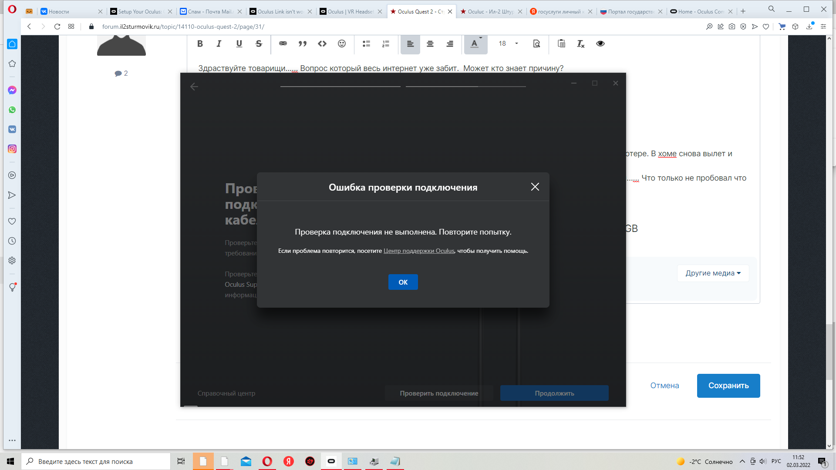Align text left in the editor

click(410, 44)
